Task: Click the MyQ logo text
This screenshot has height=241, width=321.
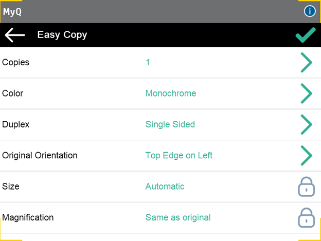Action: [x=12, y=11]
